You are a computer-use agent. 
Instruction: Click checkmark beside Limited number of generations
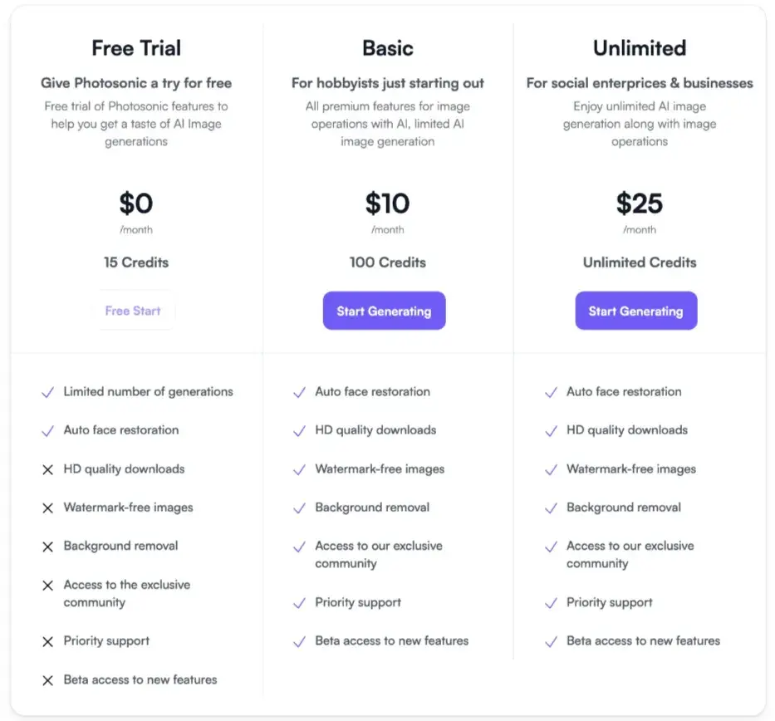coord(48,392)
